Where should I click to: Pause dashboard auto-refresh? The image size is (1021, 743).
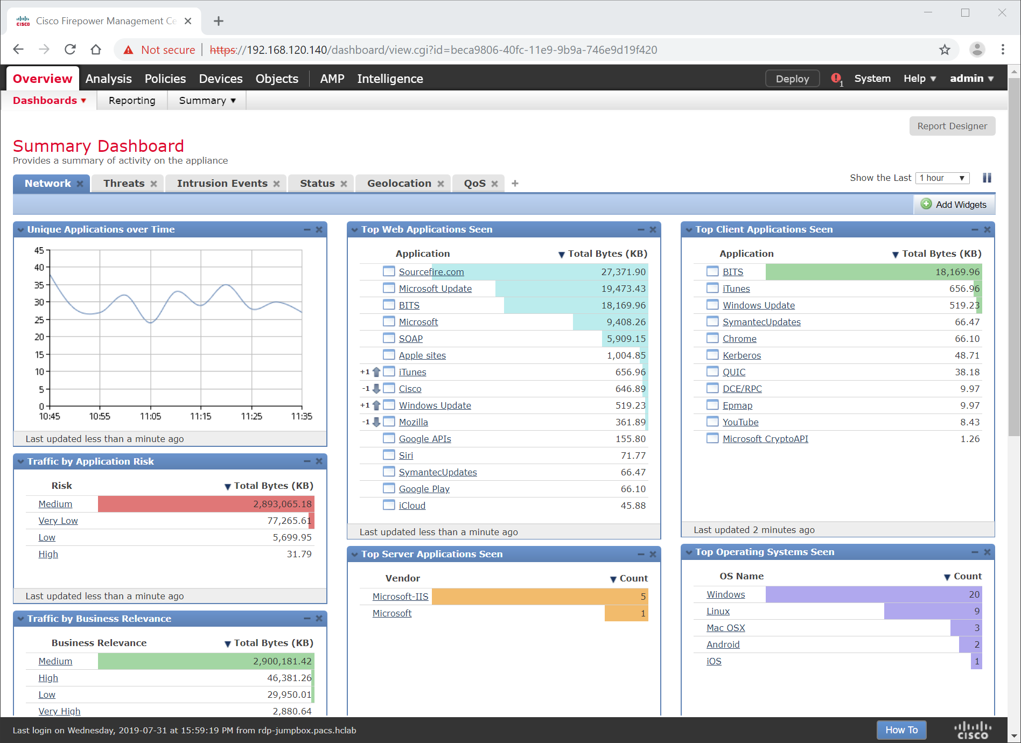[x=987, y=178]
